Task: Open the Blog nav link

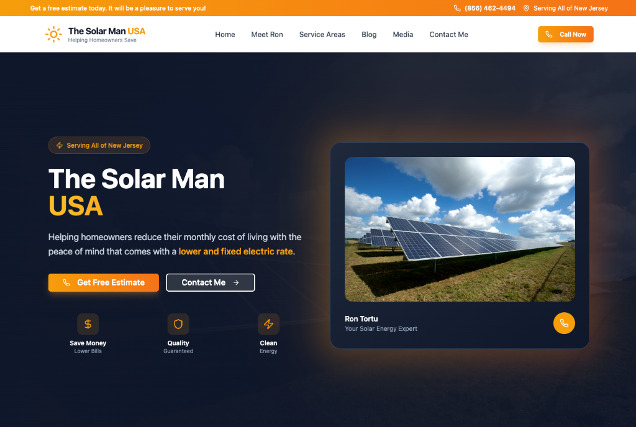Action: (x=369, y=34)
